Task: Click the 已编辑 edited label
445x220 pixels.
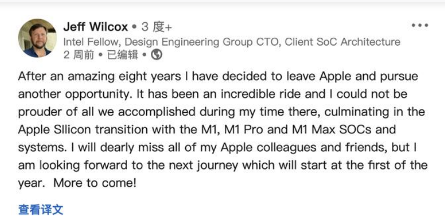Action: coord(123,55)
